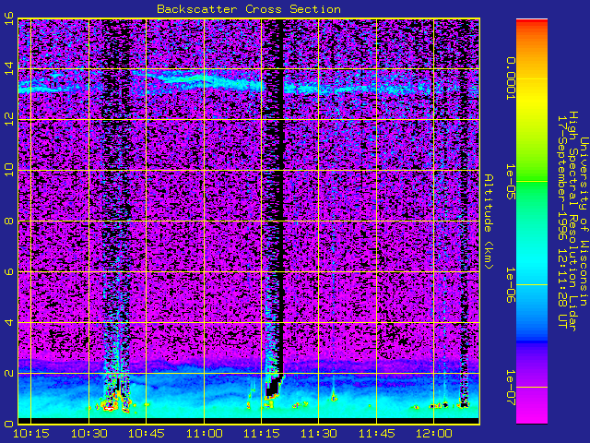Click the 11:00 time axis label
590x443 pixels.
click(204, 434)
